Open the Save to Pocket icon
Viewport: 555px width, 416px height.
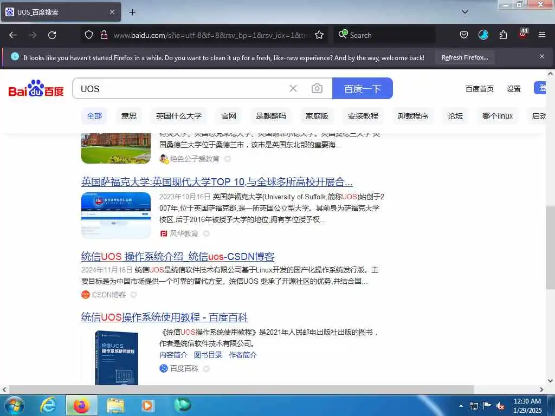[x=464, y=35]
